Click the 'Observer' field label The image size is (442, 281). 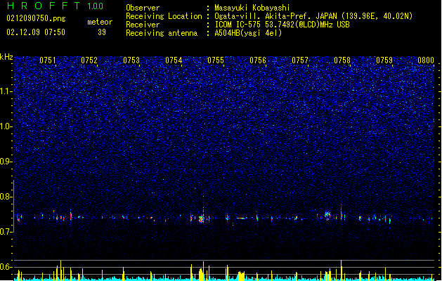(x=143, y=8)
